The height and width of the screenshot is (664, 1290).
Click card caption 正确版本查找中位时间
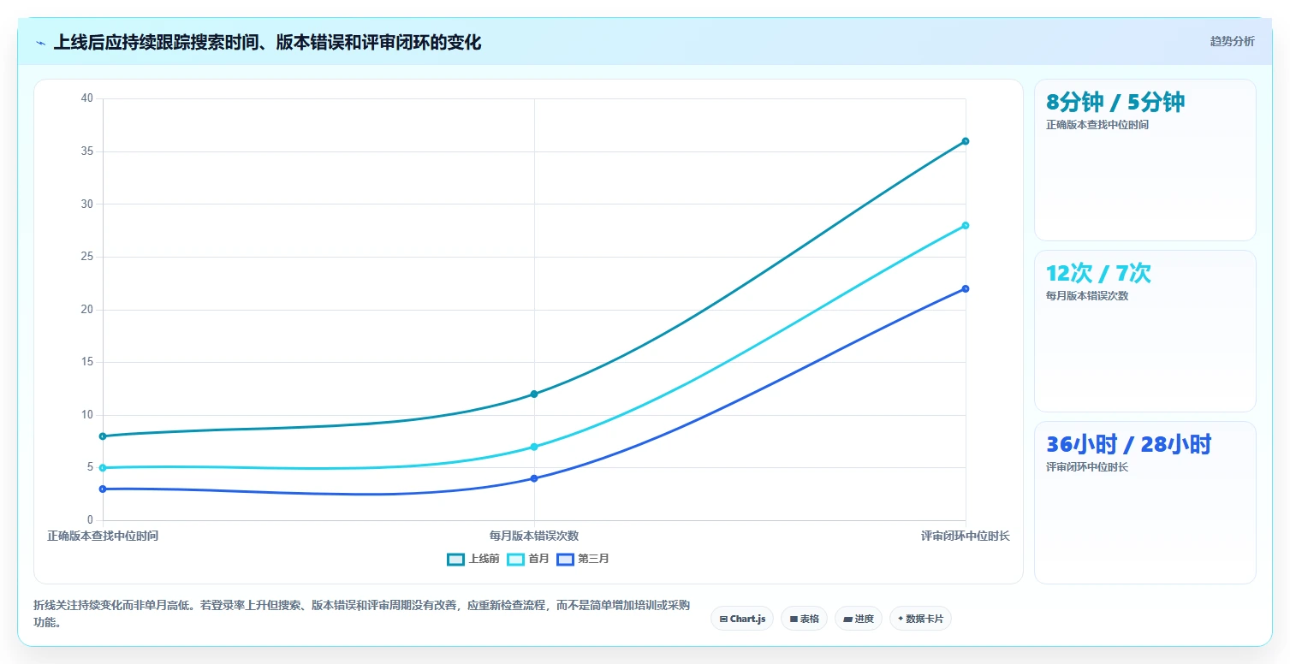(1097, 125)
